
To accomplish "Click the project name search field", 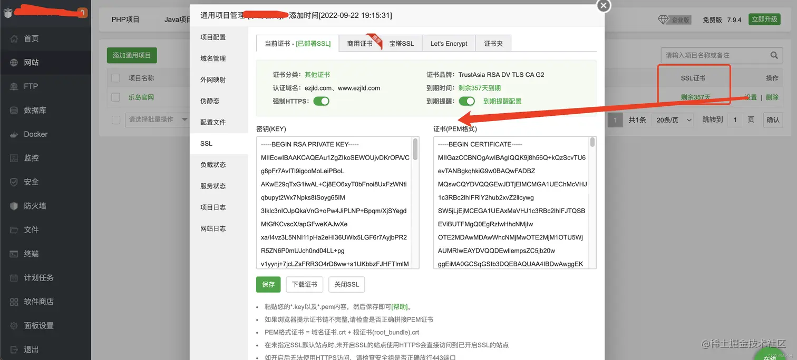I will 714,55.
